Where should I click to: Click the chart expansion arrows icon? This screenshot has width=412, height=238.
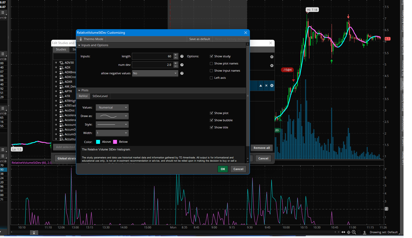pos(343,232)
